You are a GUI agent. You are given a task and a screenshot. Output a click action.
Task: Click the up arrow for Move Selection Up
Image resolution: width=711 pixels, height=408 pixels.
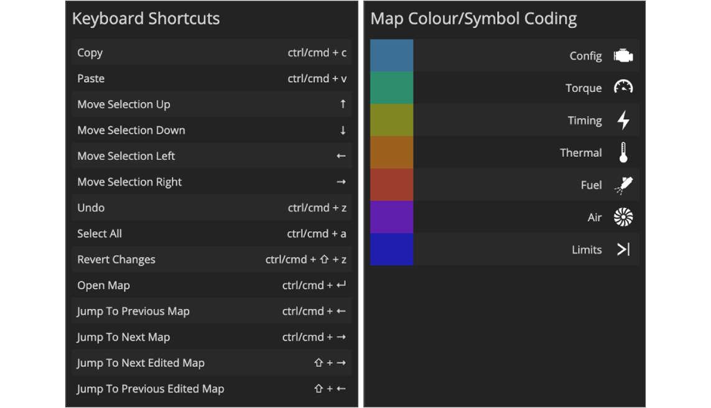point(343,104)
